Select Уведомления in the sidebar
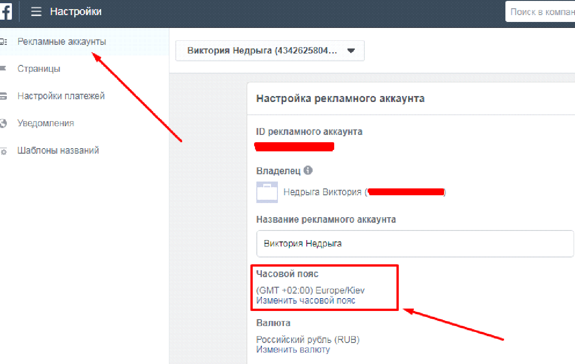Image resolution: width=575 pixels, height=364 pixels. (x=45, y=123)
